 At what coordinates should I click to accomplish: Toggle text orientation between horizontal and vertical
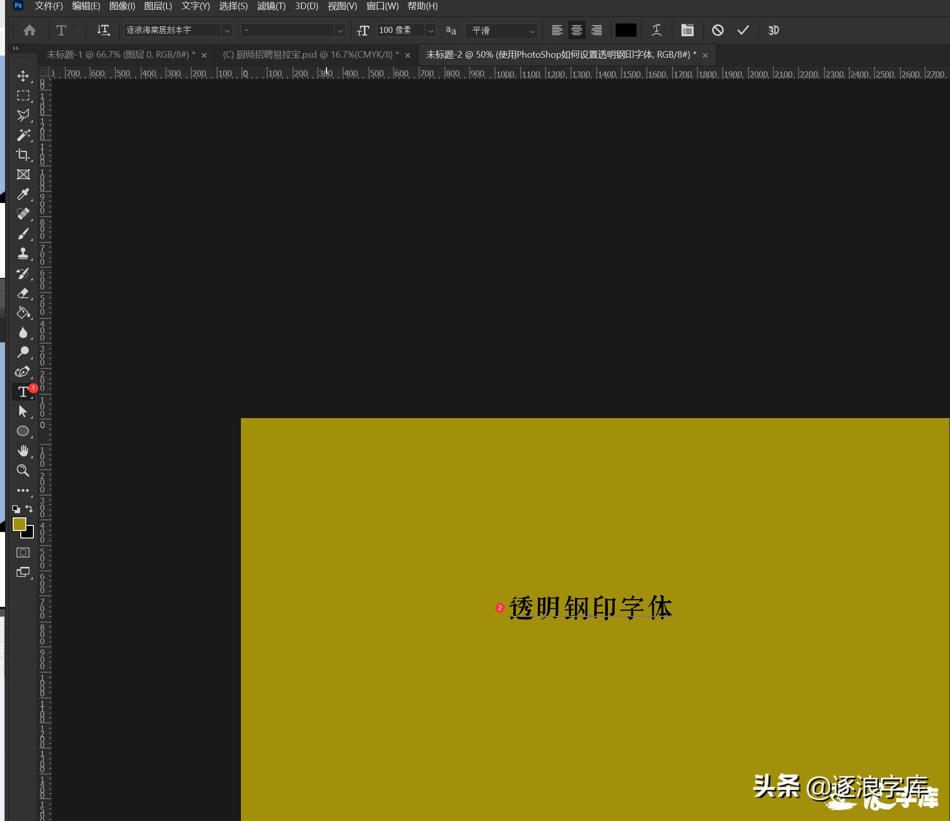103,30
